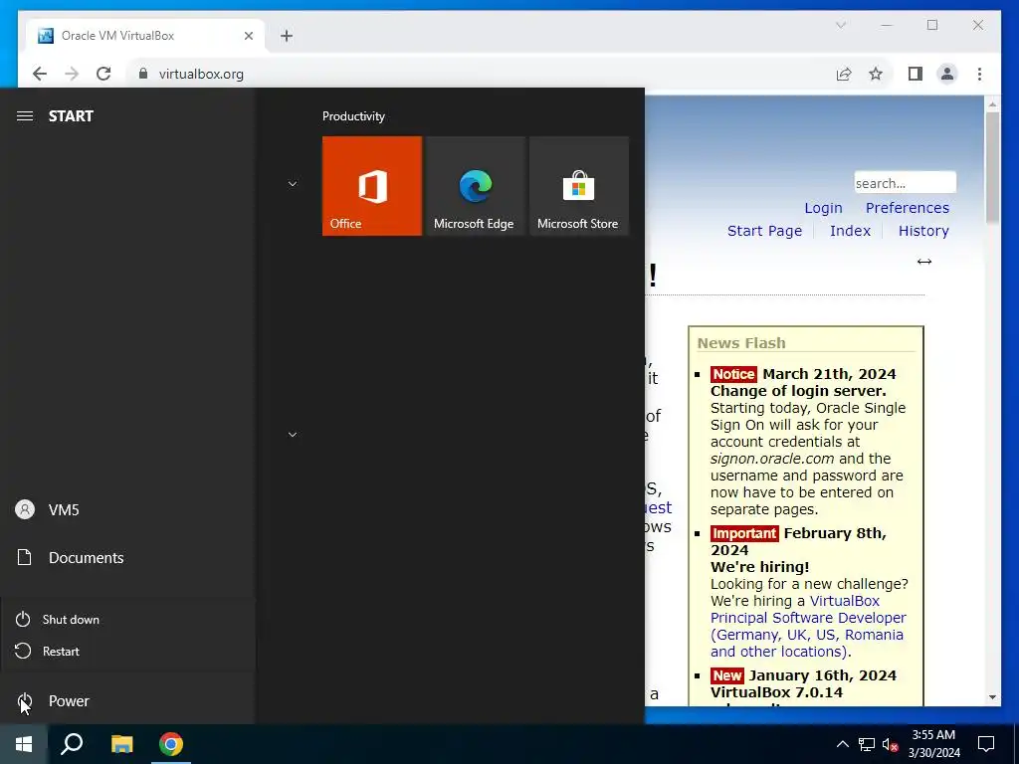Choose Shut down from the power menu
This screenshot has width=1019, height=764.
tap(127, 619)
